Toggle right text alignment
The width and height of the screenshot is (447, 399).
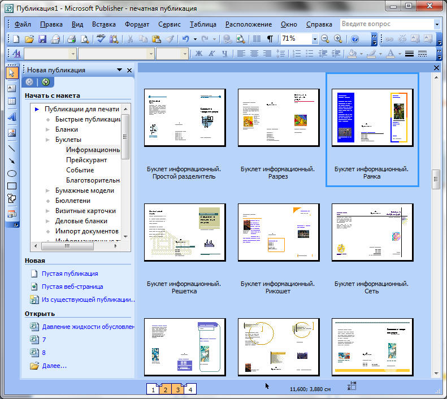(x=267, y=53)
